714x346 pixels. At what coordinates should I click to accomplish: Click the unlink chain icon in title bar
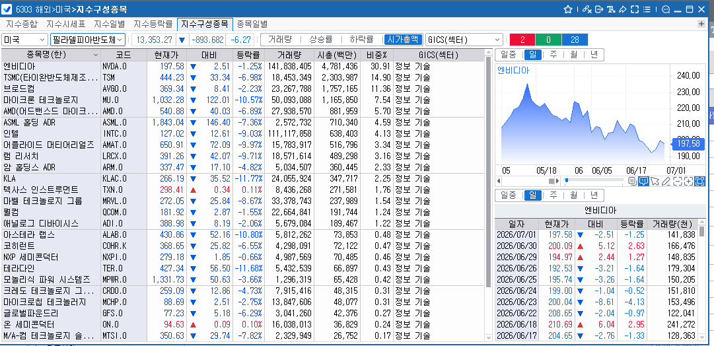coord(587,9)
